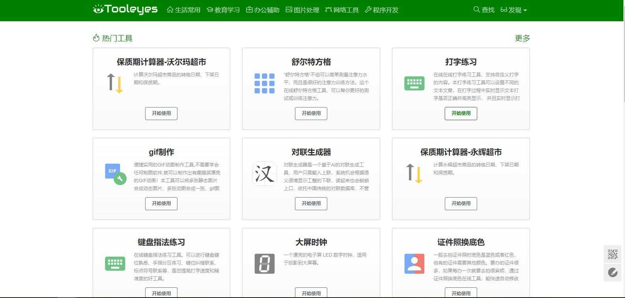Open the 键盘指法练习 card title
The width and height of the screenshot is (625, 298).
pos(161,242)
